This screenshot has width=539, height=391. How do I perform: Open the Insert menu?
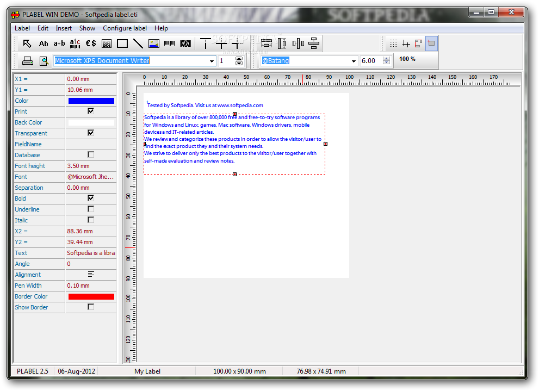pyautogui.click(x=64, y=28)
